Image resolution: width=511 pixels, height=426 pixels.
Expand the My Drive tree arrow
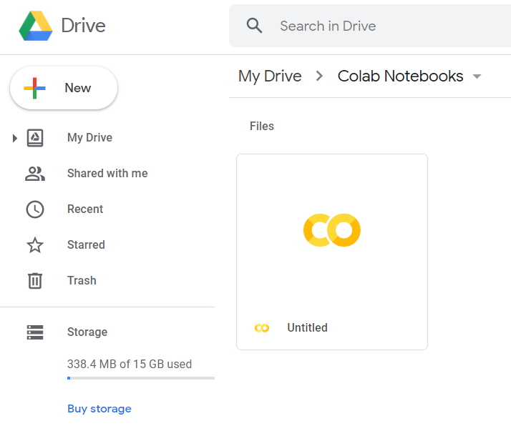14,138
